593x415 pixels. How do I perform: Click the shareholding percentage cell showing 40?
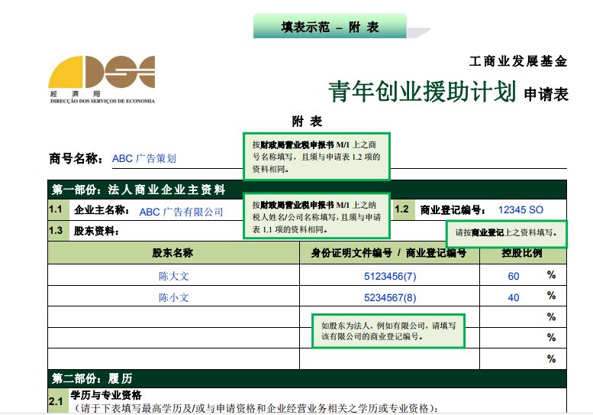pos(514,297)
